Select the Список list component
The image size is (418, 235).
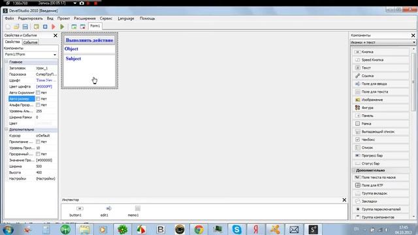click(x=381, y=148)
